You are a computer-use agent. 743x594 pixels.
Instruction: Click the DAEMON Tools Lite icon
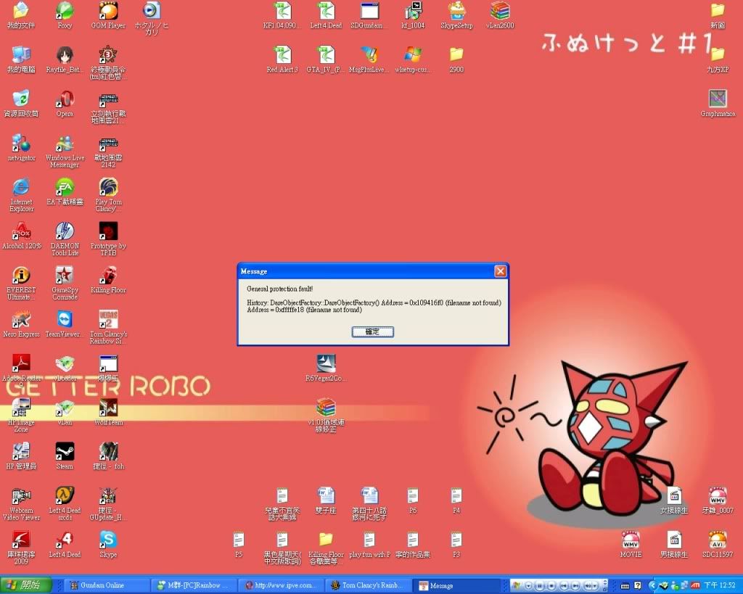[65, 232]
